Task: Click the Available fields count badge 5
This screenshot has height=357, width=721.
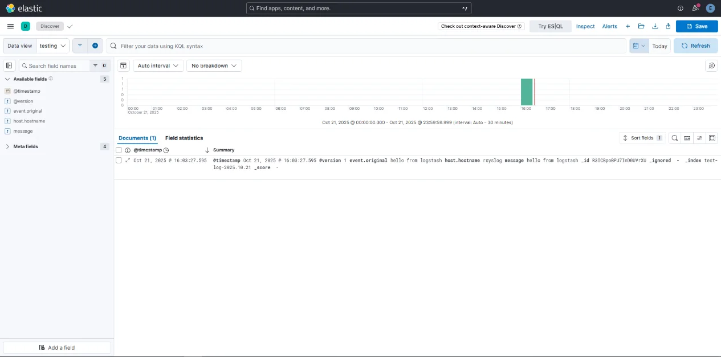Action: click(104, 79)
